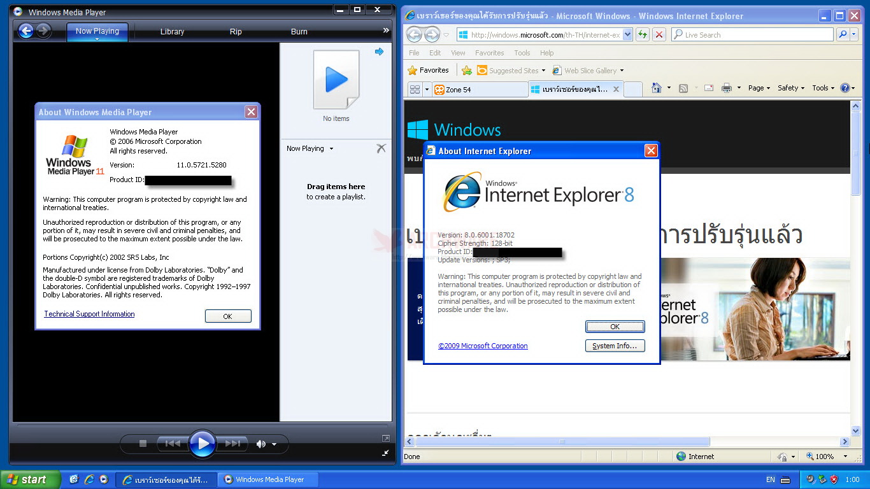Switch to the Rip tab
Screen dimensions: 870x489
[236, 32]
